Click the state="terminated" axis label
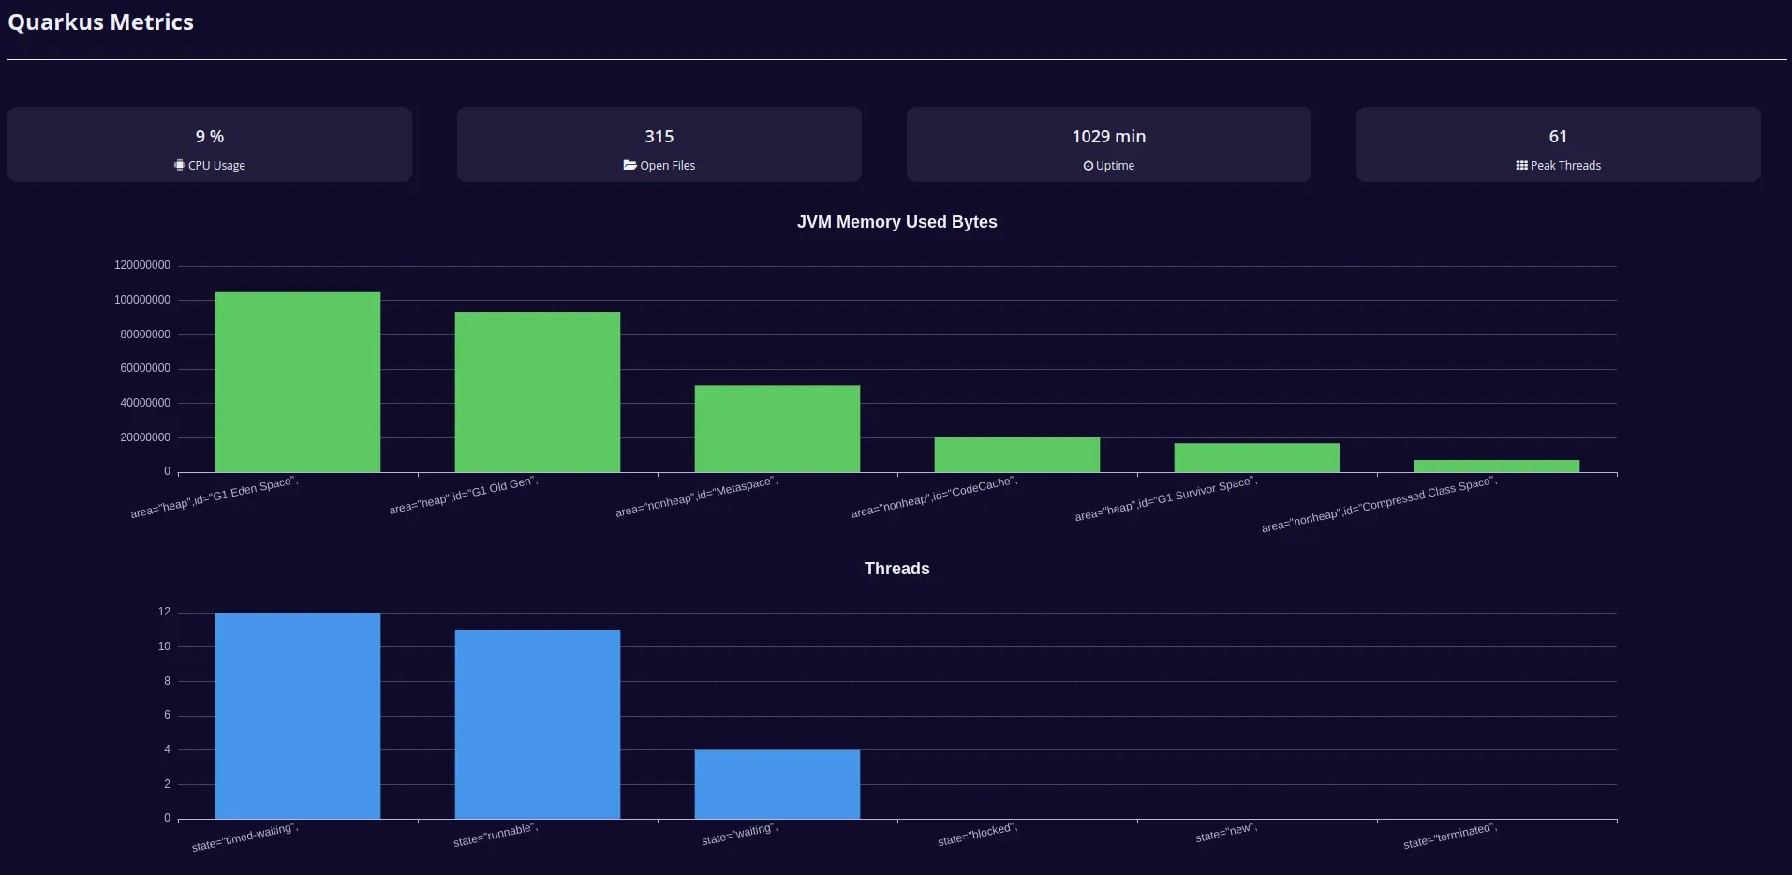The height and width of the screenshot is (875, 1792). pos(1450,836)
